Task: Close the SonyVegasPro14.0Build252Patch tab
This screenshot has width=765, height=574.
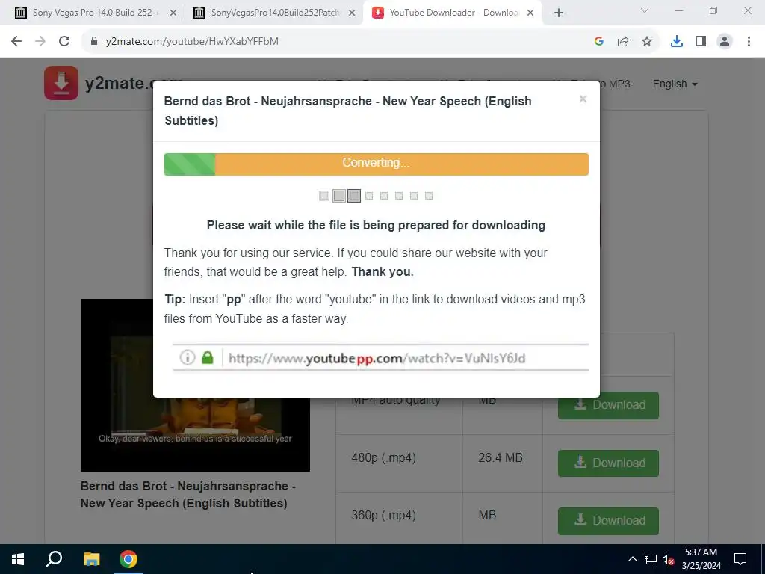Action: coord(352,13)
